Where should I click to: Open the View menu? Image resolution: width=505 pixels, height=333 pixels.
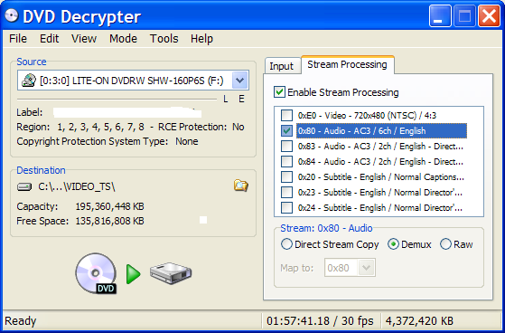click(x=84, y=39)
